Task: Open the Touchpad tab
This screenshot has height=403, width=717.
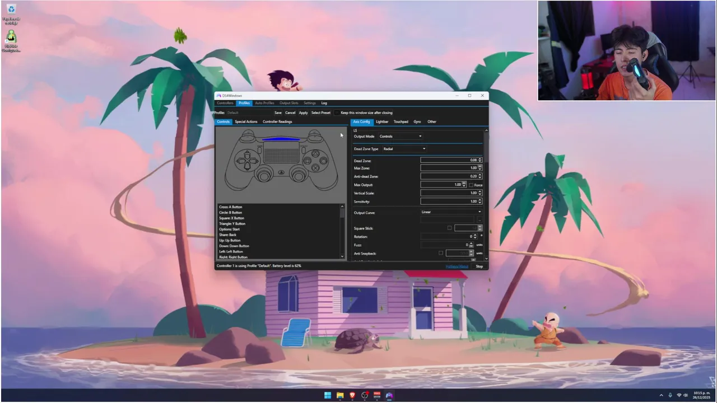Action: [x=401, y=121]
